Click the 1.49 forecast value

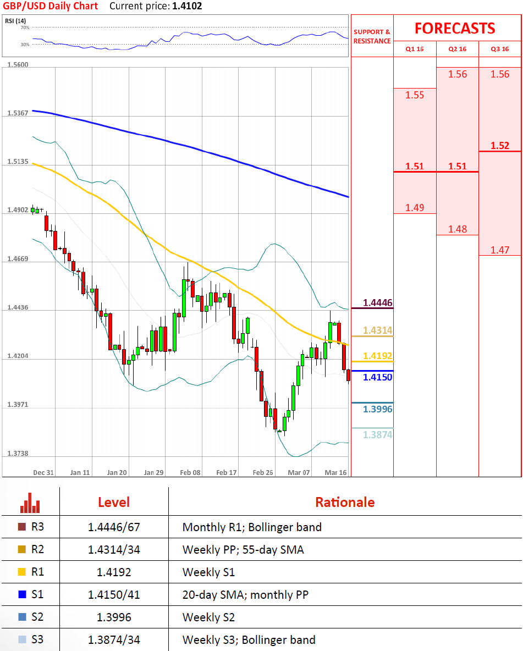415,208
